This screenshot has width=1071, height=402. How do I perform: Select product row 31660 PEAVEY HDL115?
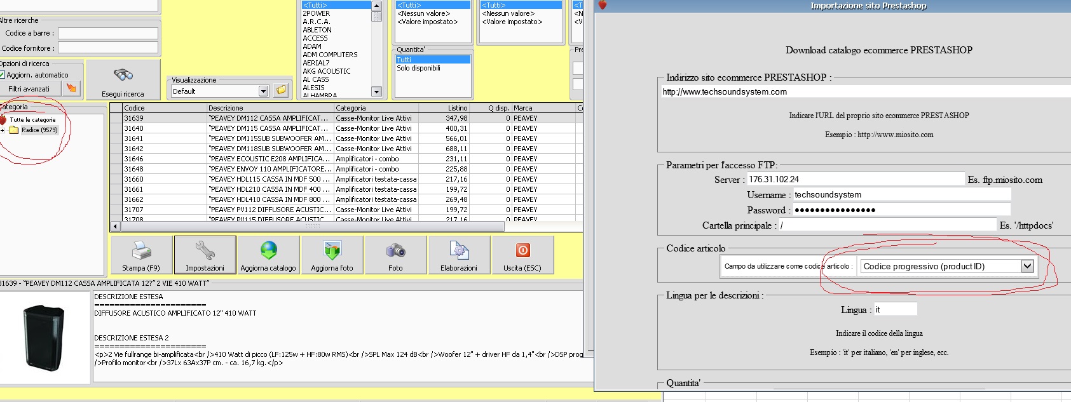pyautogui.click(x=346, y=179)
